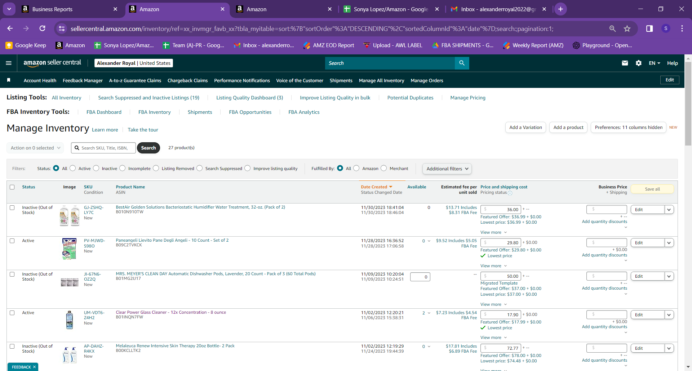This screenshot has height=371, width=692.
Task: Bookmark this page with the star icon
Action: point(627,28)
